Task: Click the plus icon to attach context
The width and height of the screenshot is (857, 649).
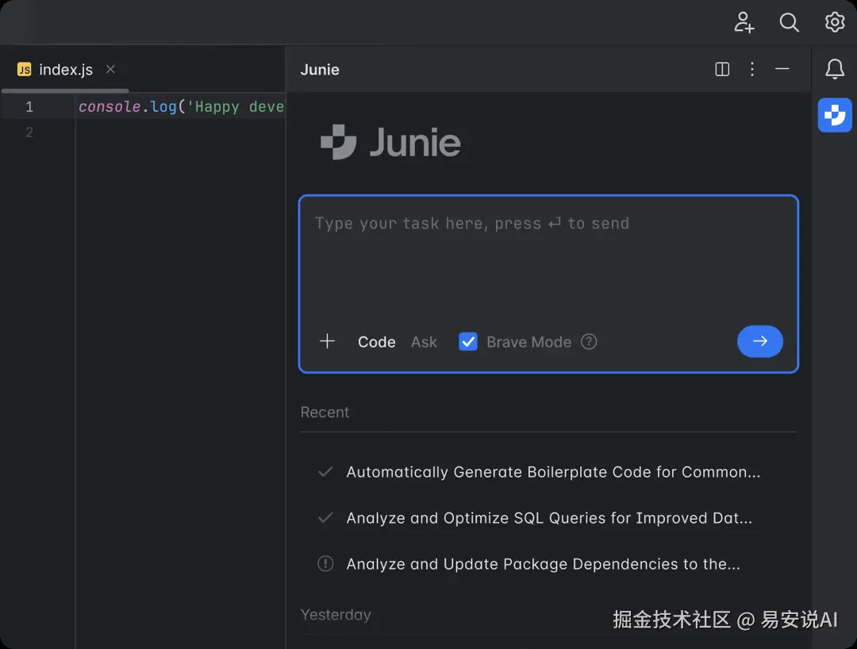Action: click(x=327, y=341)
